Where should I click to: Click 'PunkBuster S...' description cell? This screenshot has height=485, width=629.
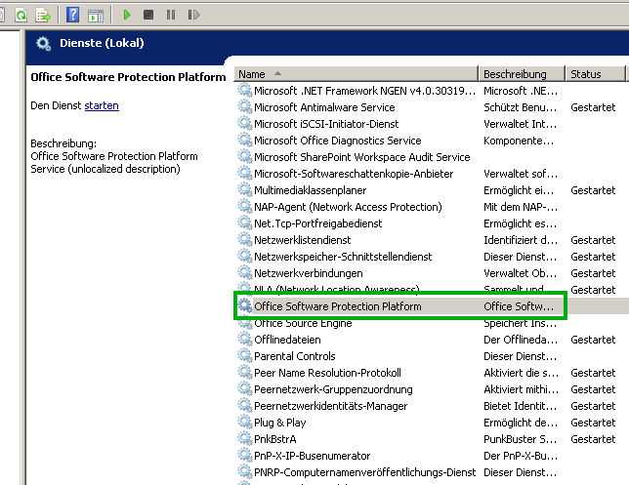pos(520,439)
